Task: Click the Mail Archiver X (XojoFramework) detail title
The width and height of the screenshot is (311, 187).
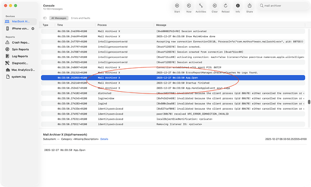Action: (65, 134)
